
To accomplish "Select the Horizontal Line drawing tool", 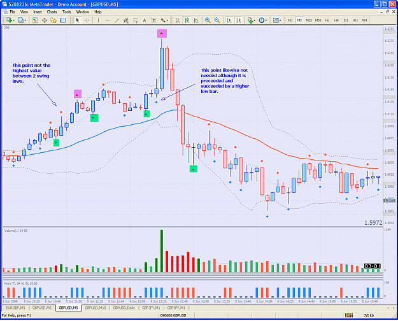I will [x=108, y=20].
